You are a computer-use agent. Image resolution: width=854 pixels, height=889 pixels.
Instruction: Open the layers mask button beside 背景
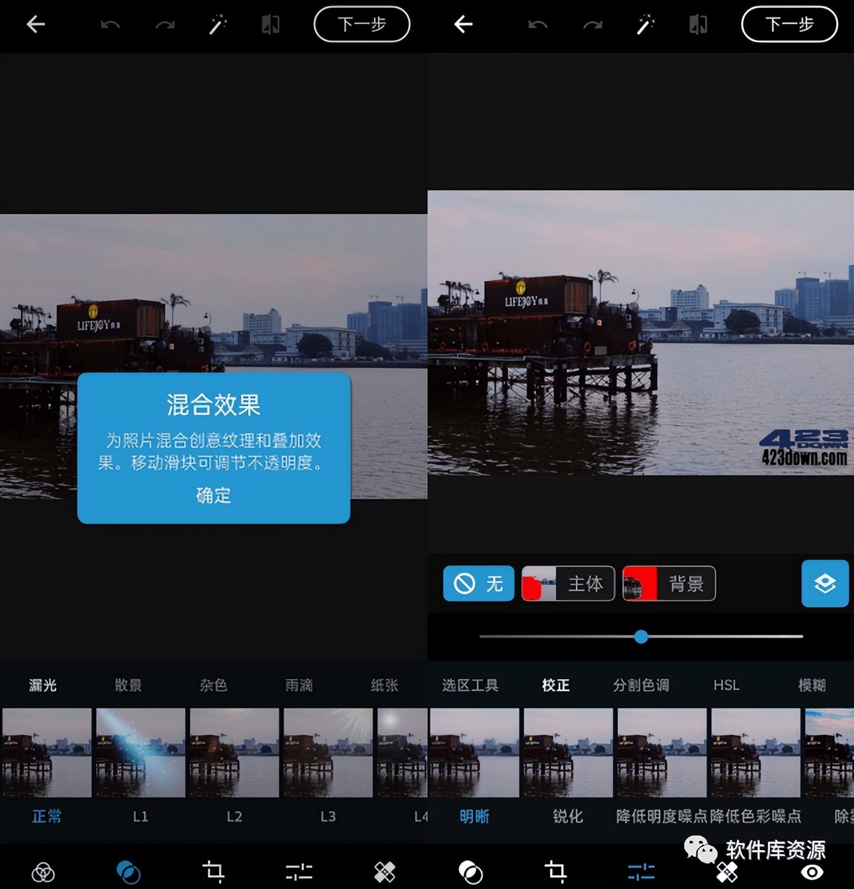[x=825, y=584]
